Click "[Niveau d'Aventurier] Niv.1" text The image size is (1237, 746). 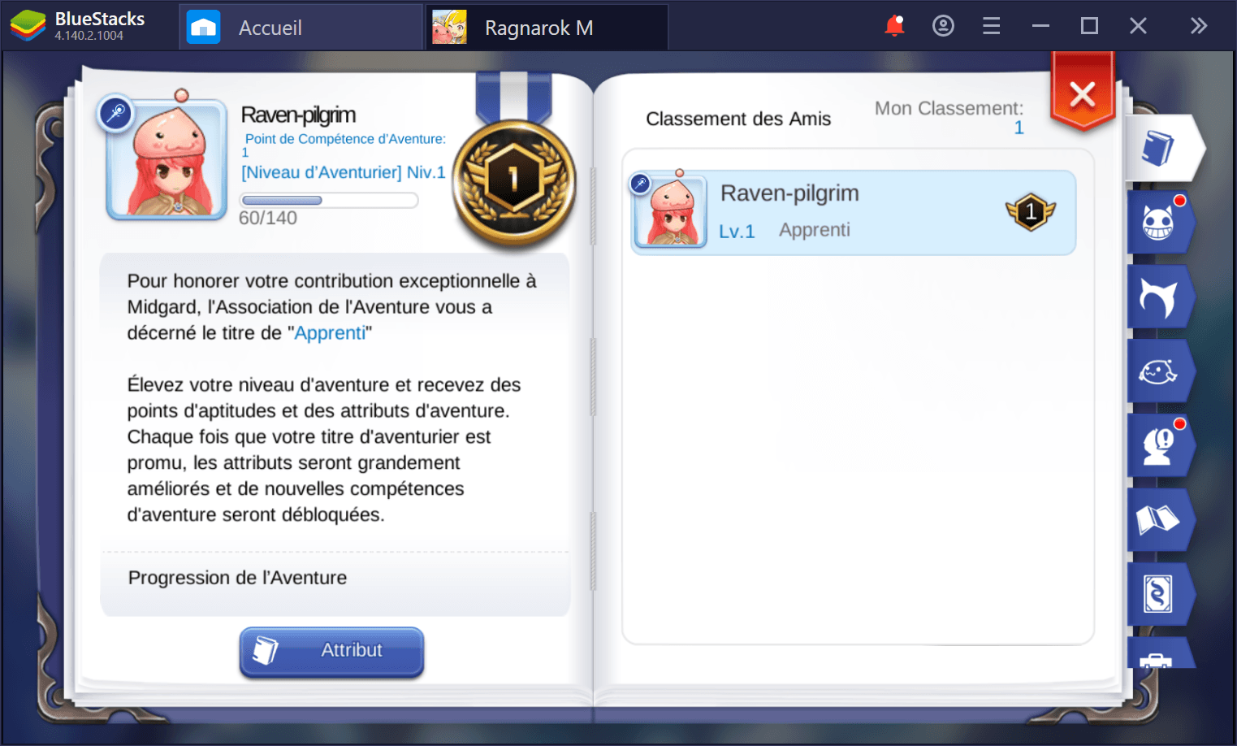pyautogui.click(x=344, y=172)
